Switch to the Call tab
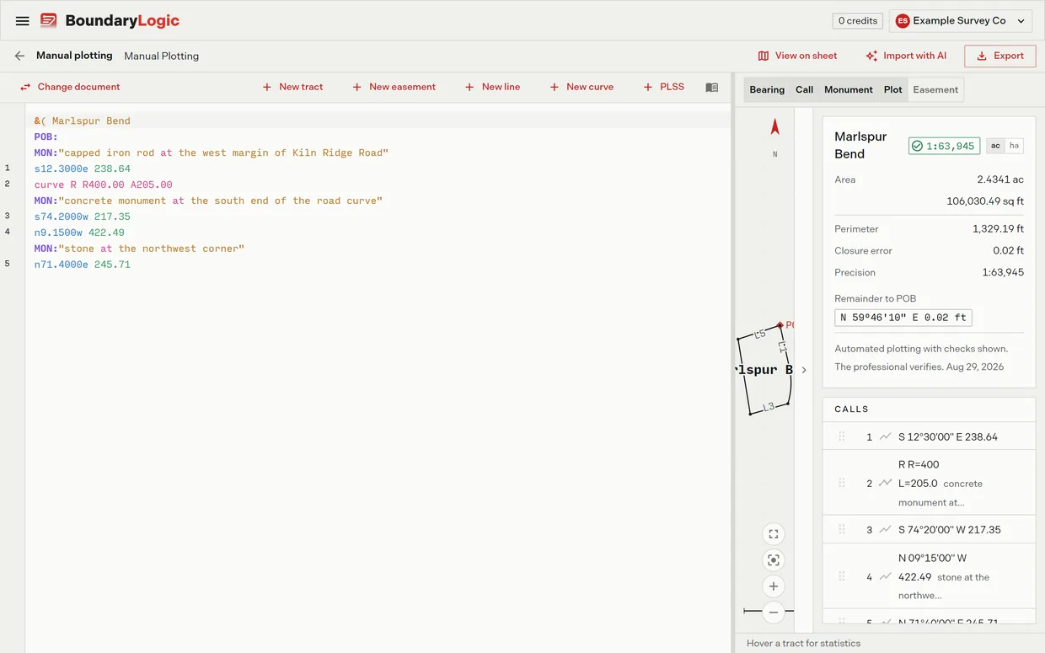The width and height of the screenshot is (1045, 653). [805, 89]
